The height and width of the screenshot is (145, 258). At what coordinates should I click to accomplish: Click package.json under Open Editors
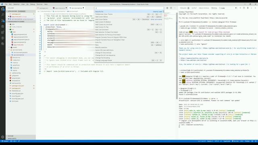pos(16,14)
